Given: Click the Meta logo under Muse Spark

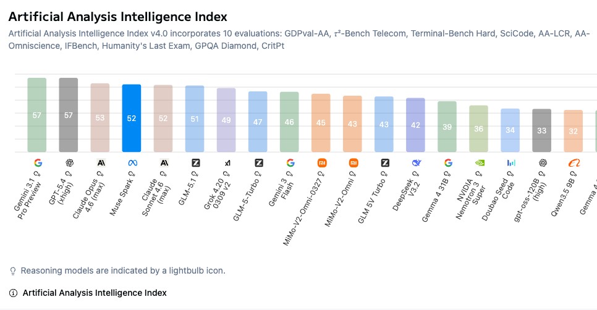Looking at the screenshot, I should click(x=132, y=163).
